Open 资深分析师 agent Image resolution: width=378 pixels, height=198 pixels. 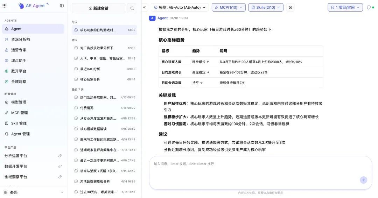[33, 39]
